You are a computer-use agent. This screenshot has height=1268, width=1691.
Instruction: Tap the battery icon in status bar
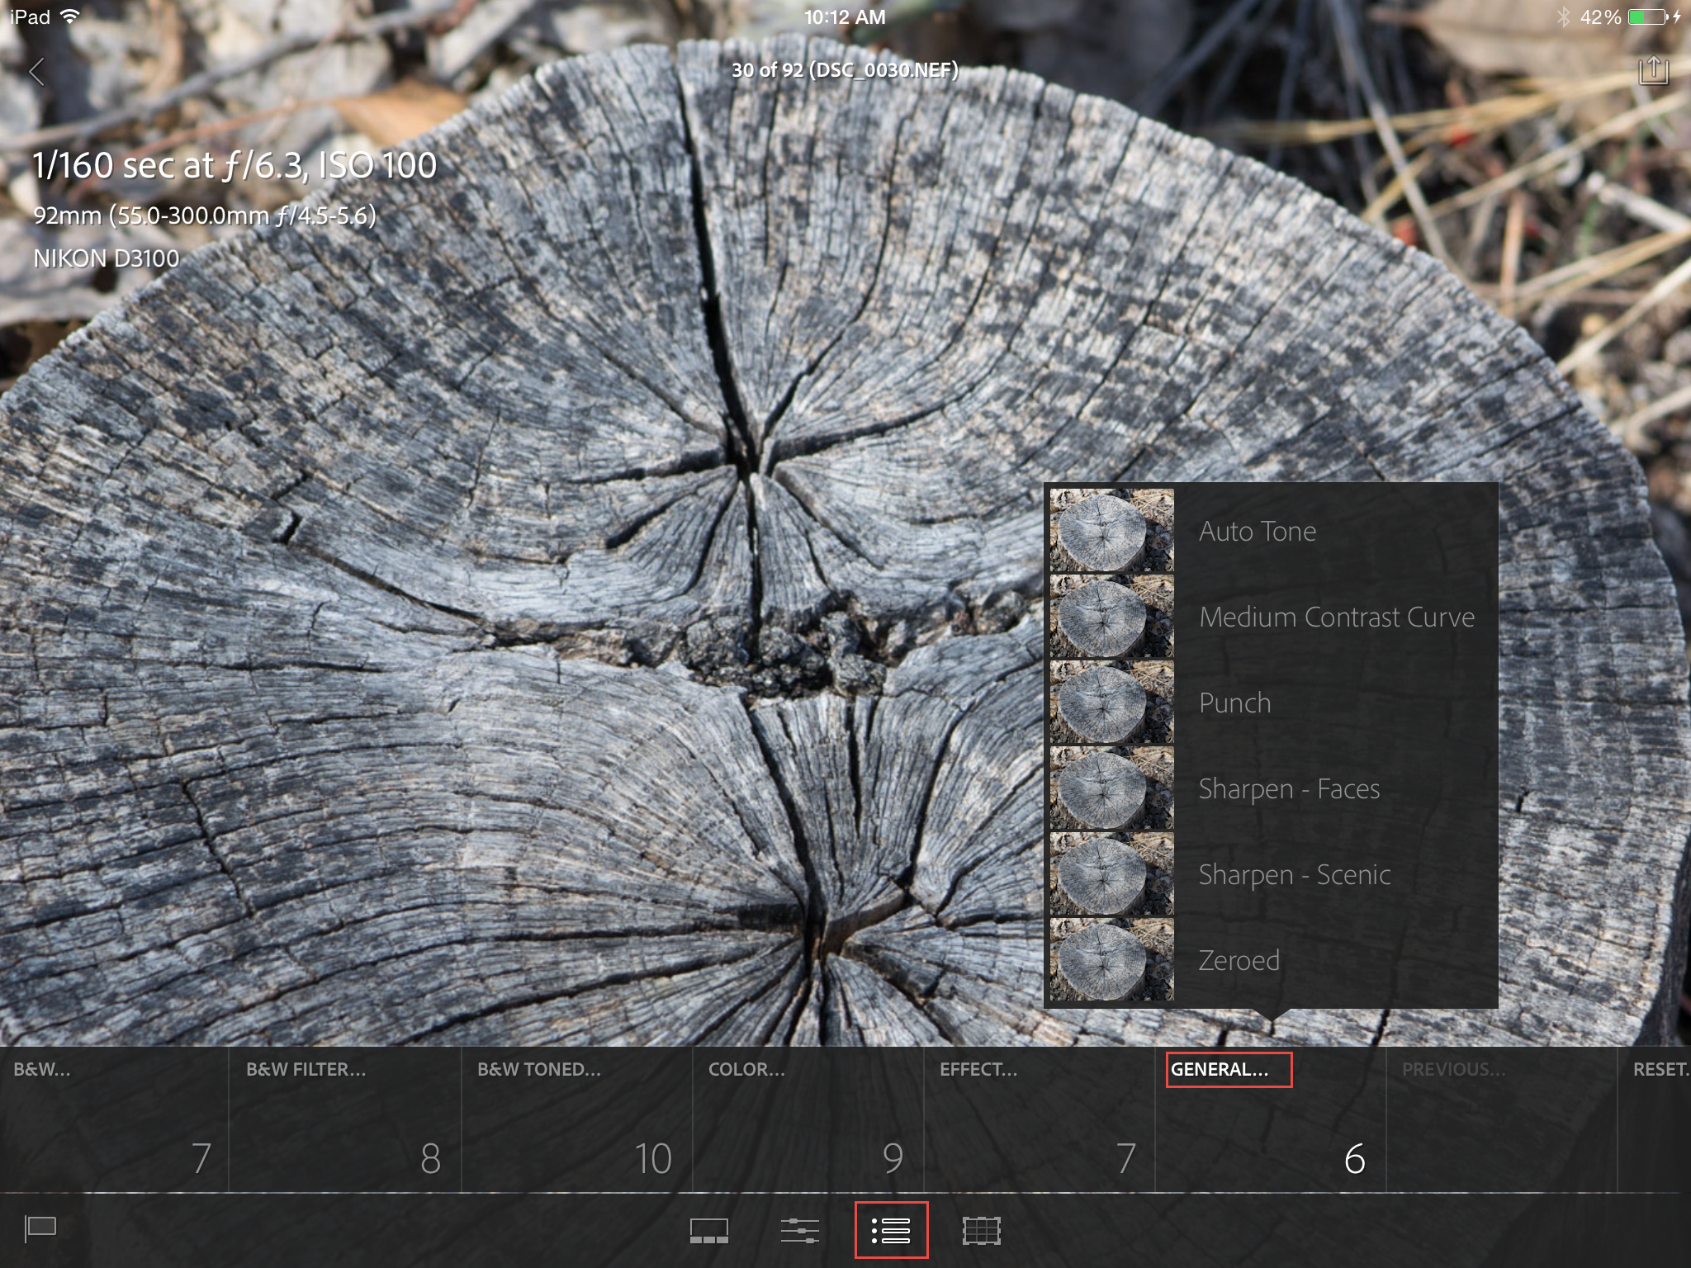click(1649, 17)
